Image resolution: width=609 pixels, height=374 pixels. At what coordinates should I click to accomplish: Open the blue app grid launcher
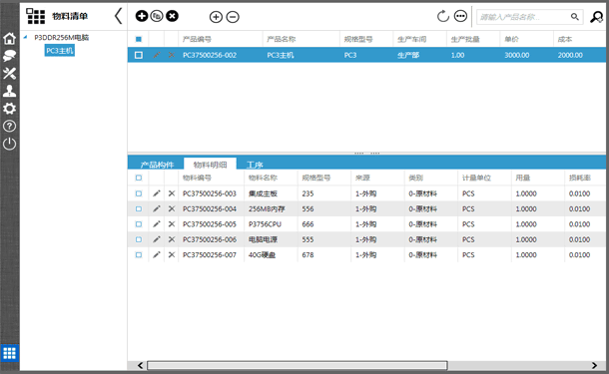[9, 353]
